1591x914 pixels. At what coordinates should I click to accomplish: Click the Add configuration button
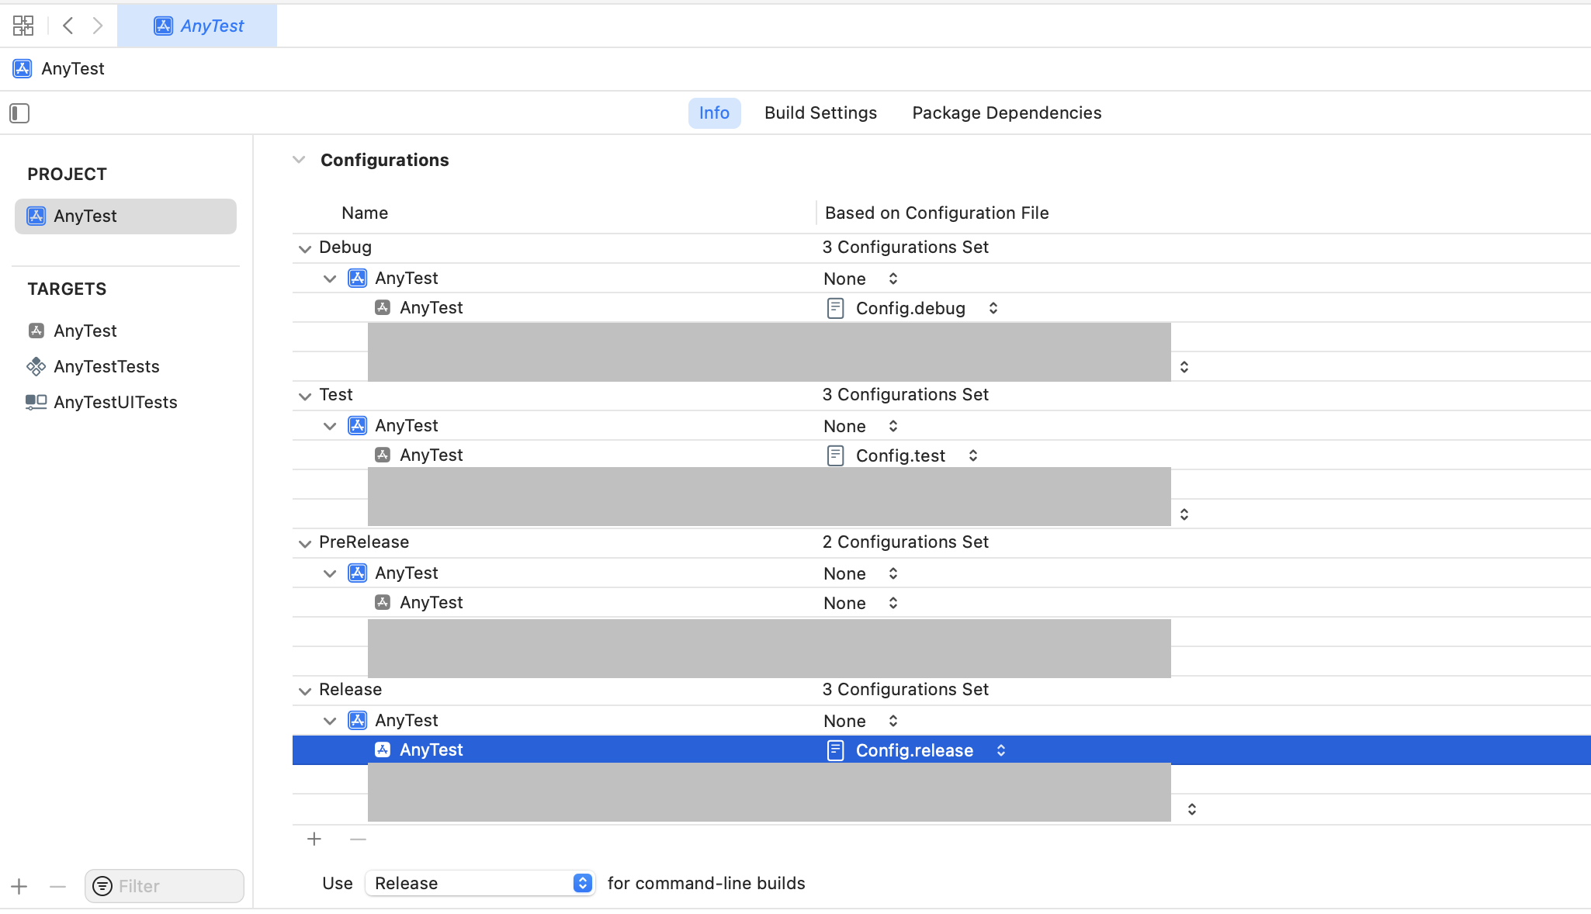314,839
